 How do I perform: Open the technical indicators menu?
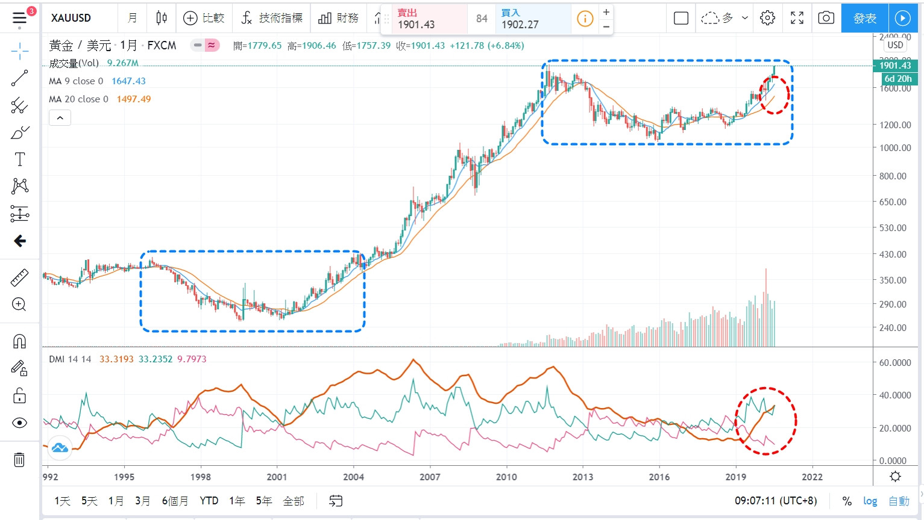pyautogui.click(x=272, y=18)
